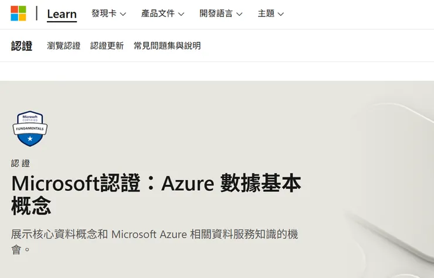The width and height of the screenshot is (434, 278).
Task: Expand the chevron beside 主題
Action: coord(281,14)
